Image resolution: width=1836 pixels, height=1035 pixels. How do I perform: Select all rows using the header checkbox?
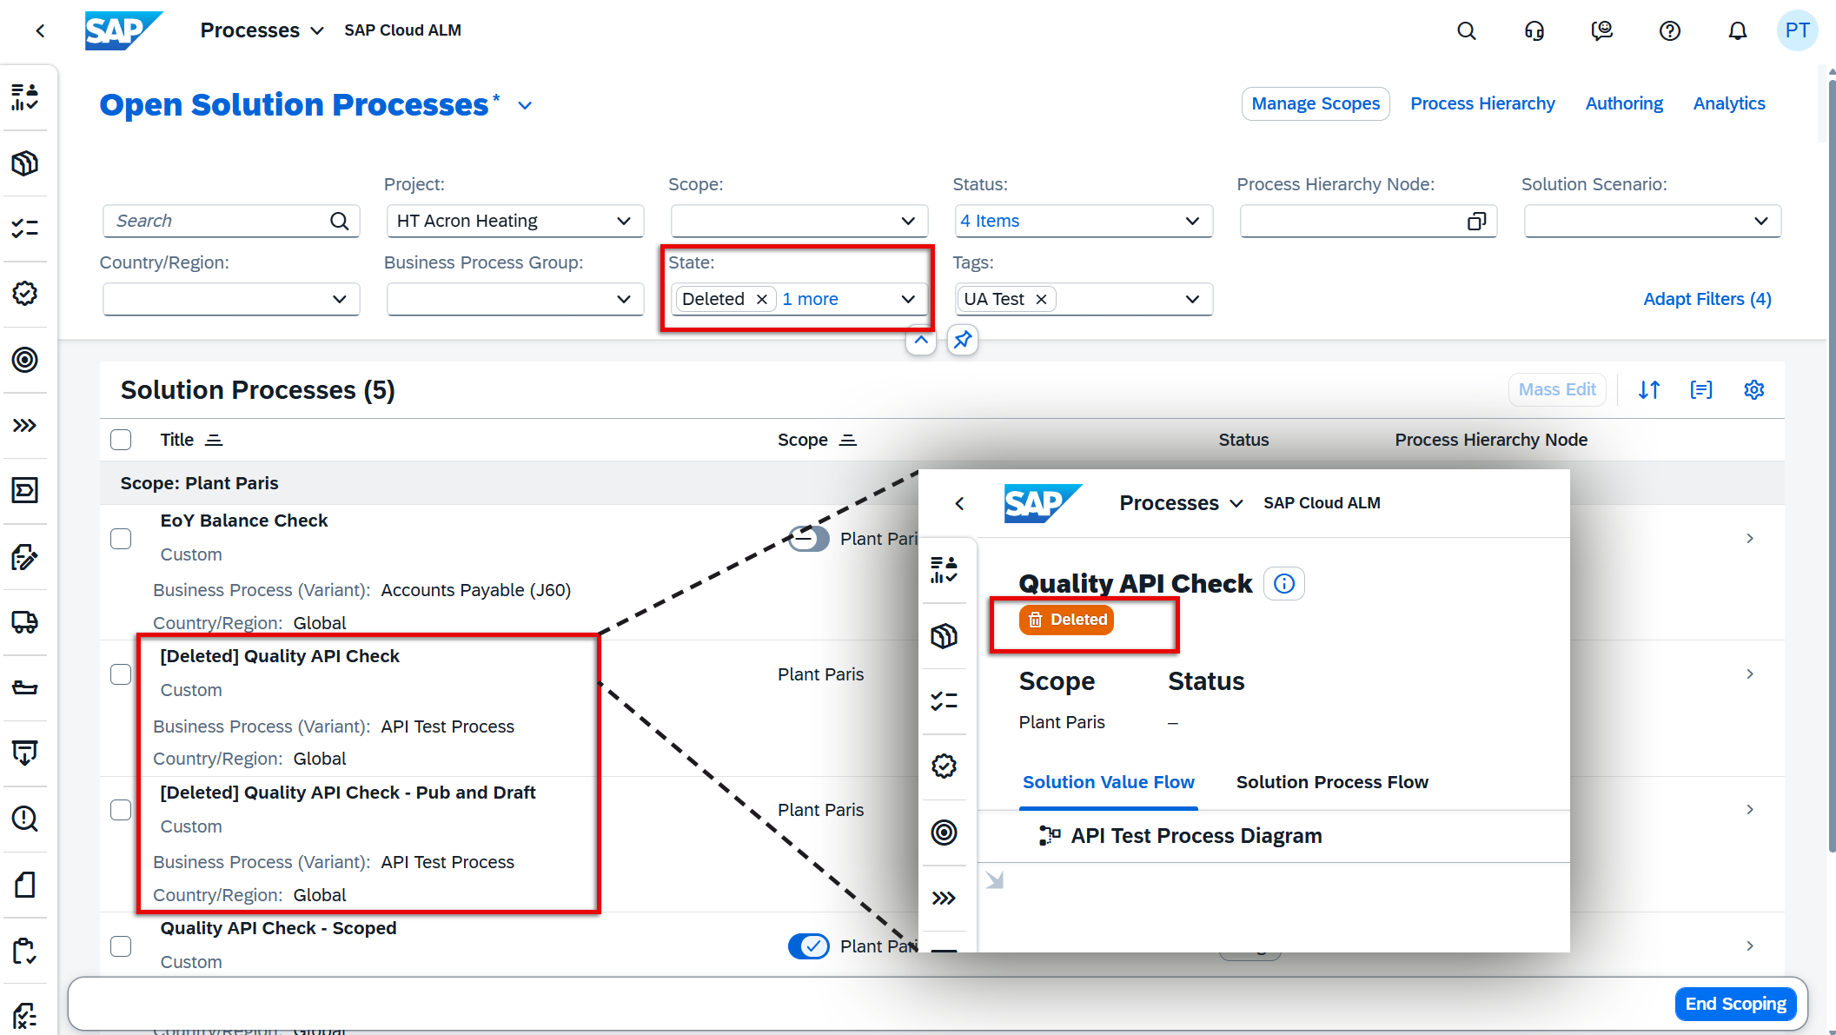point(121,440)
